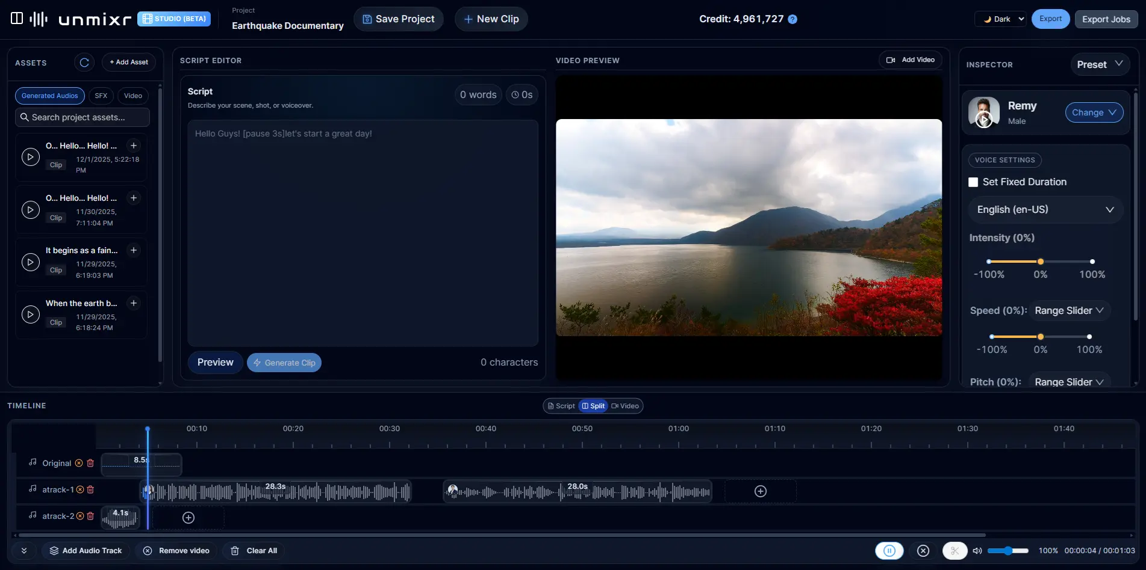The height and width of the screenshot is (570, 1146).
Task: Adjust the volume slider handle
Action: [x=1009, y=550]
